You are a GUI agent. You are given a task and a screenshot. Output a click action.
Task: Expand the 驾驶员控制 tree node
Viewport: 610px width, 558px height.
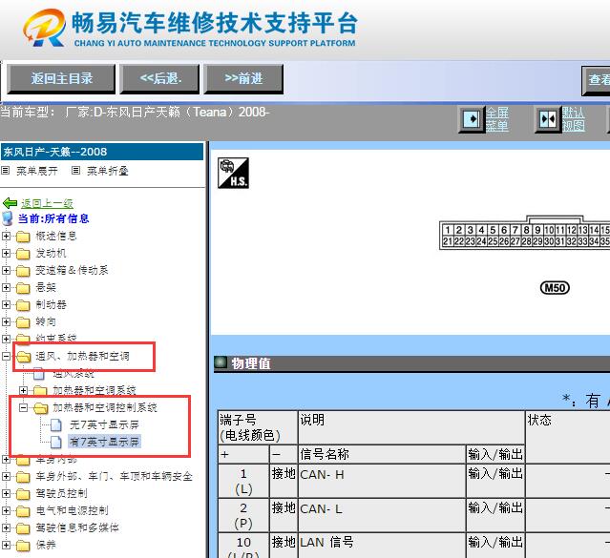point(6,493)
